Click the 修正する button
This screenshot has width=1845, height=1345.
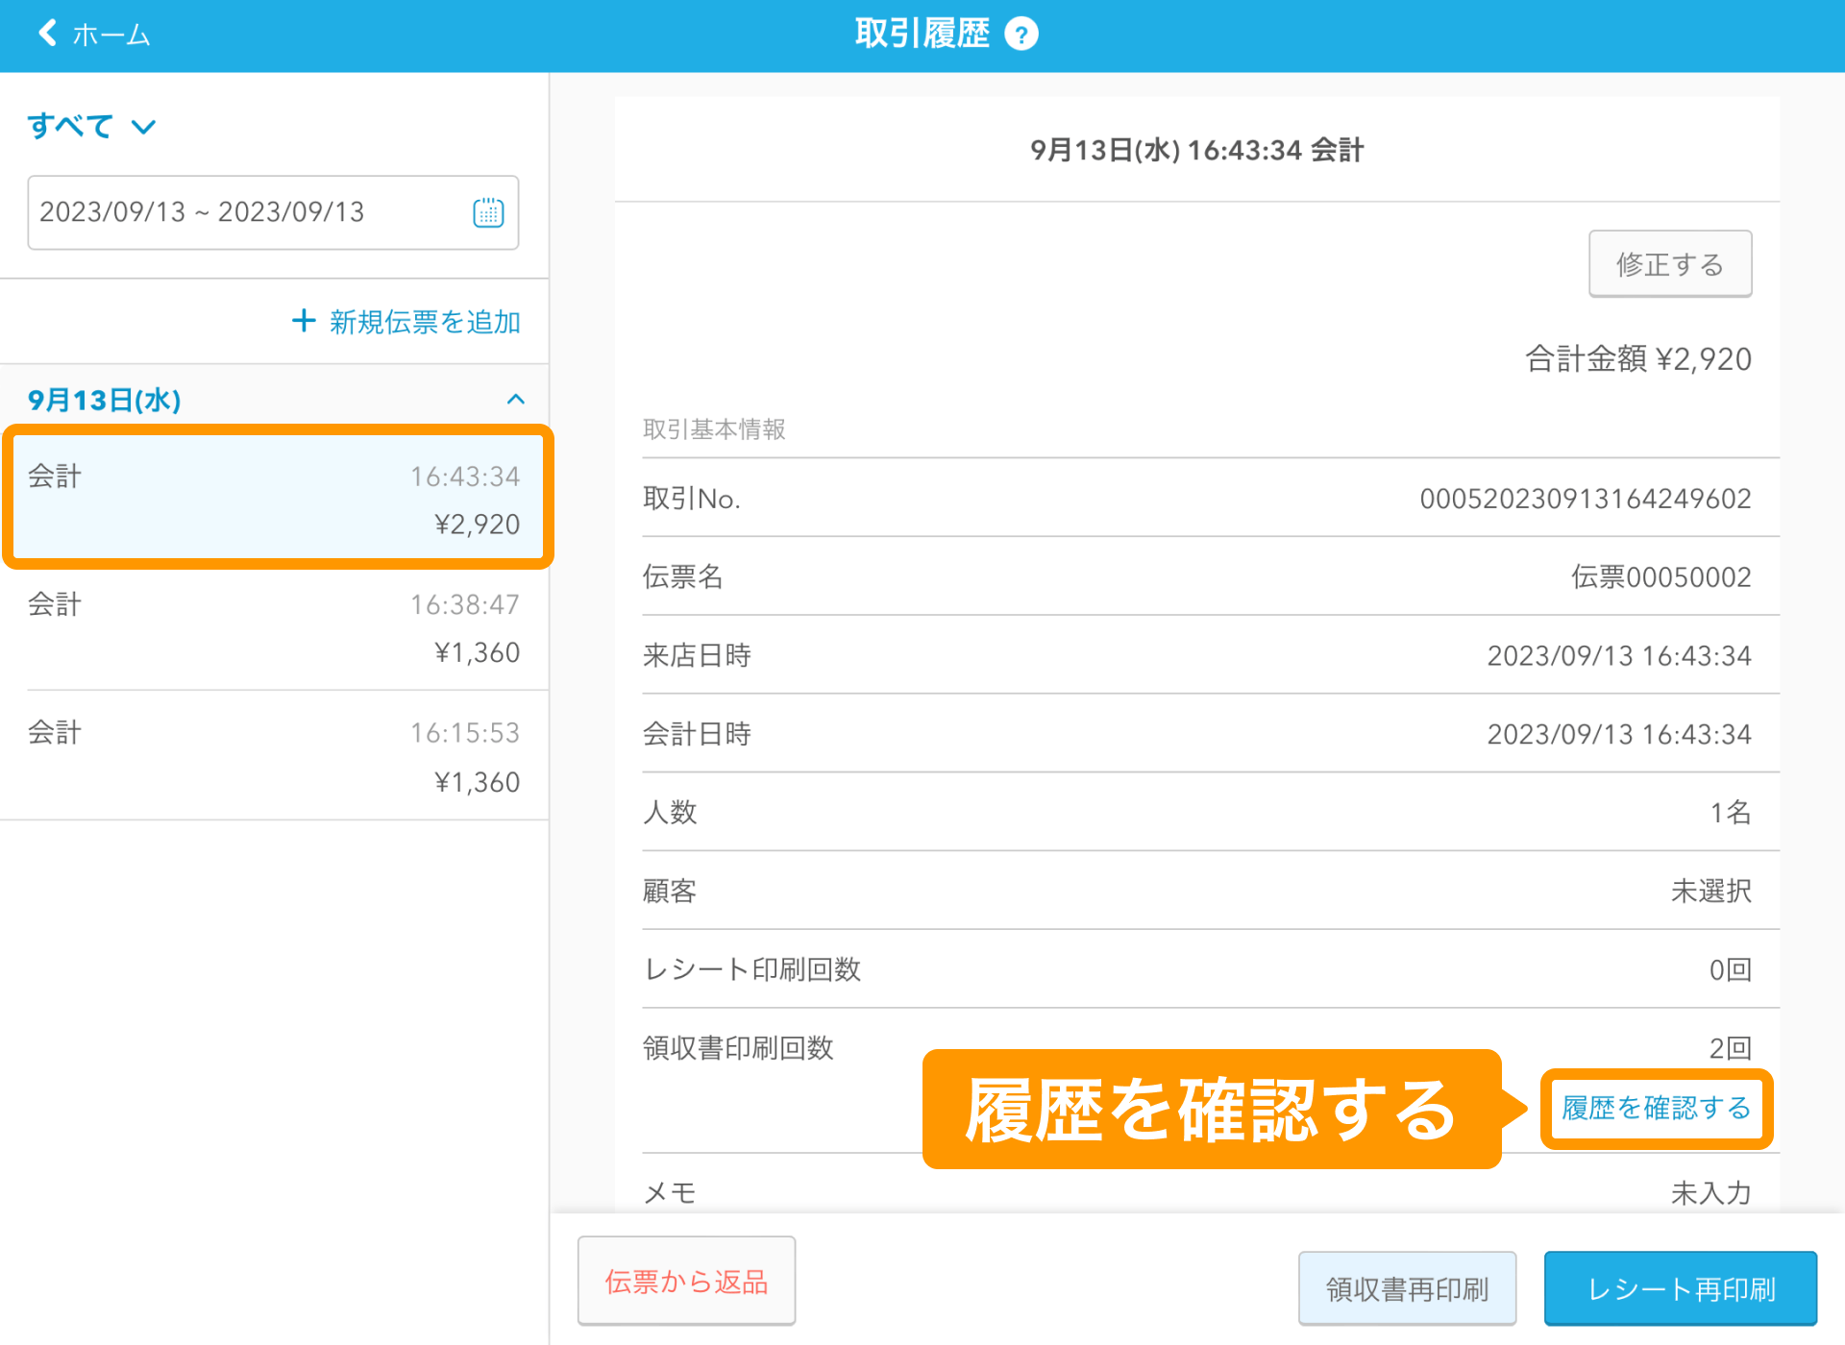(1669, 263)
